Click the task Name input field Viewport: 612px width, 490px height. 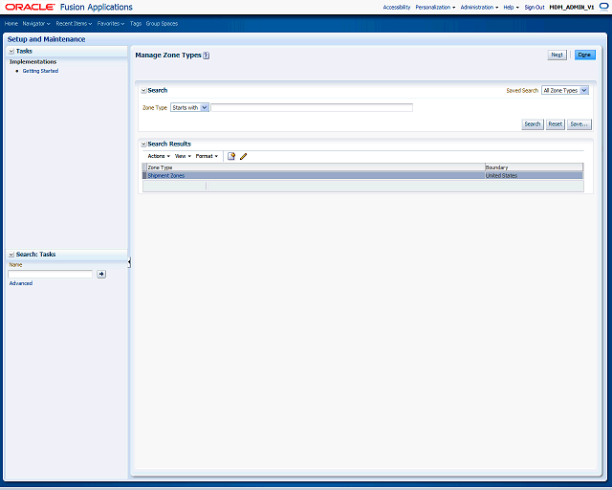(51, 274)
